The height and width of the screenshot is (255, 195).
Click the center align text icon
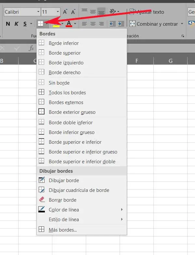pyautogui.click(x=93, y=24)
